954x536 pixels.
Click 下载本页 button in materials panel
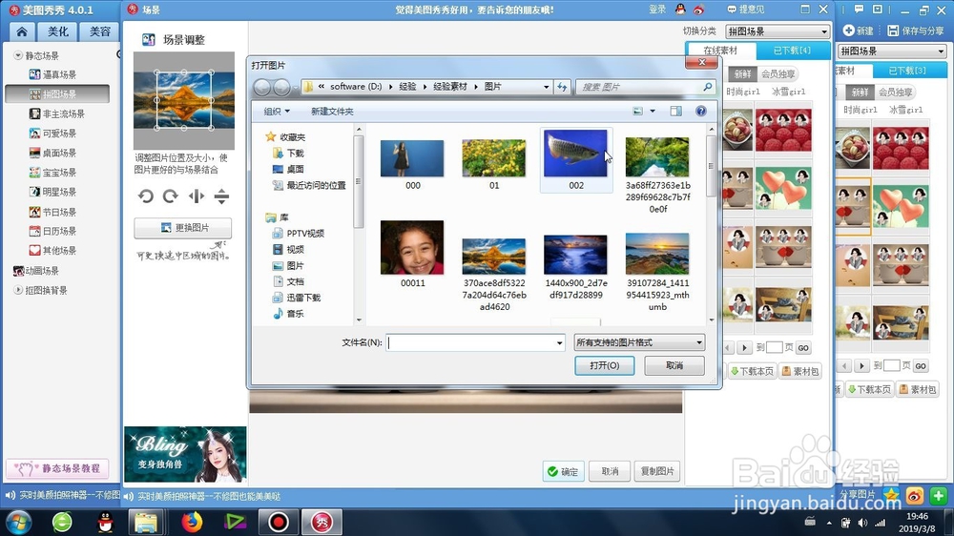(x=753, y=371)
